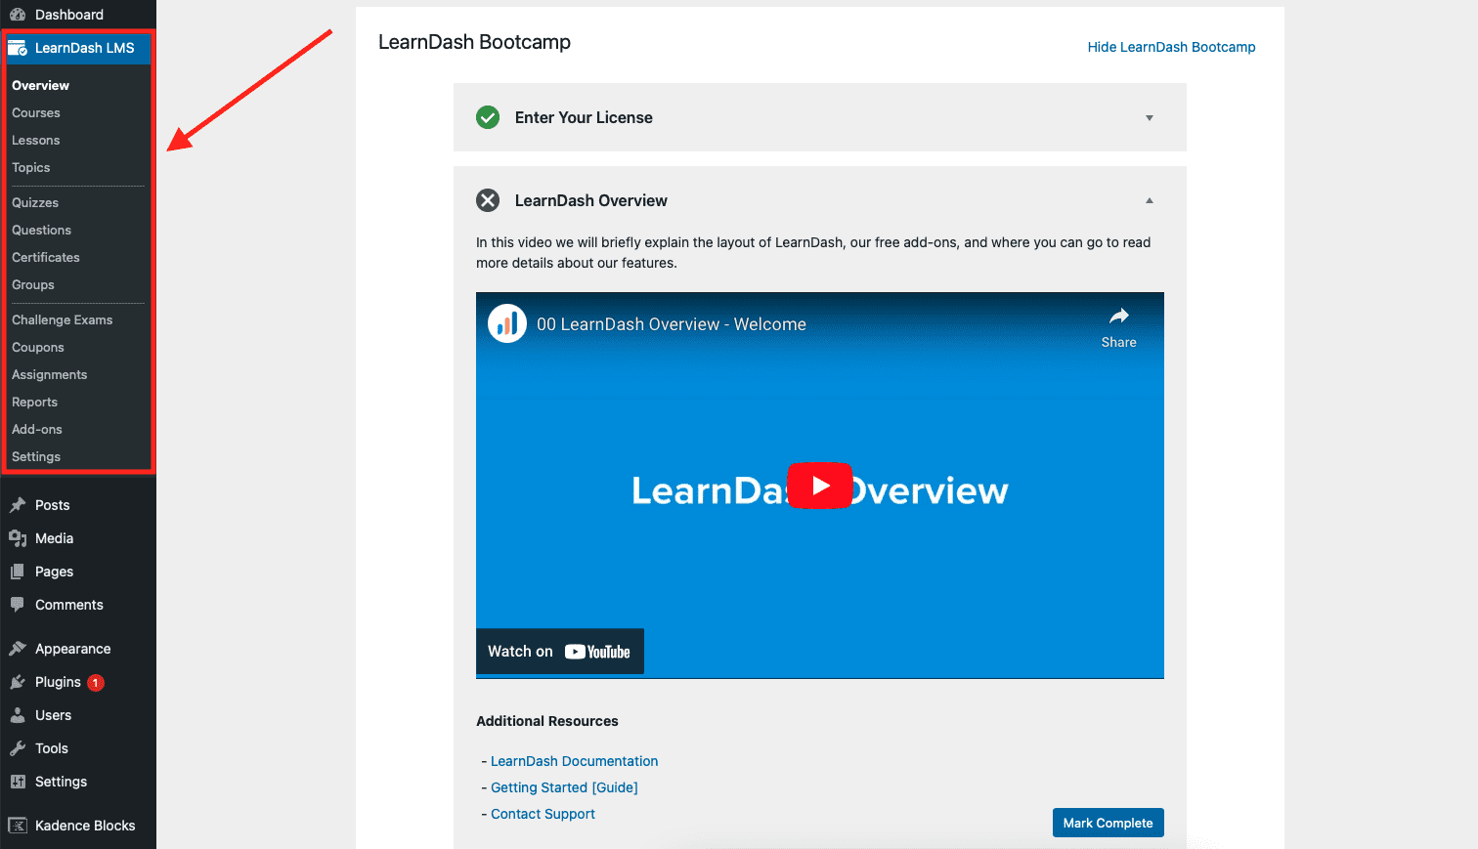Collapse the LearnDash Overview section
The width and height of the screenshot is (1478, 849).
point(1150,200)
